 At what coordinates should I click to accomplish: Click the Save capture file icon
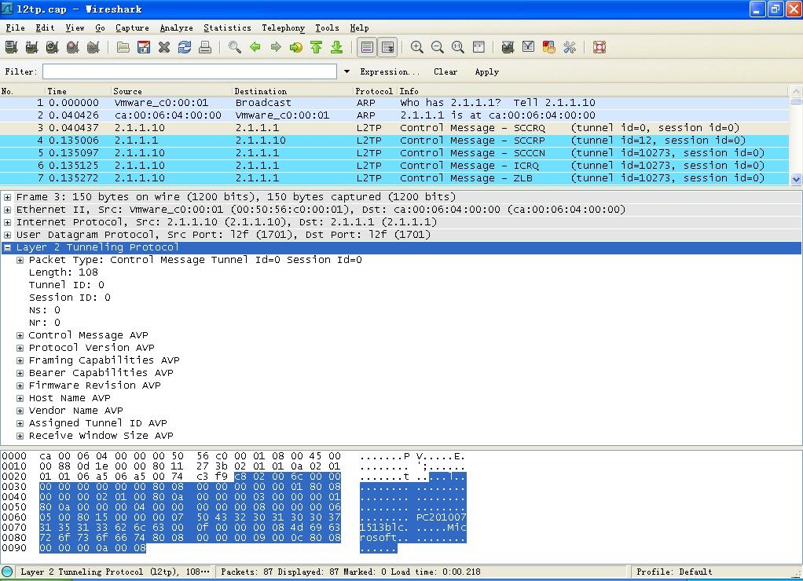[144, 47]
